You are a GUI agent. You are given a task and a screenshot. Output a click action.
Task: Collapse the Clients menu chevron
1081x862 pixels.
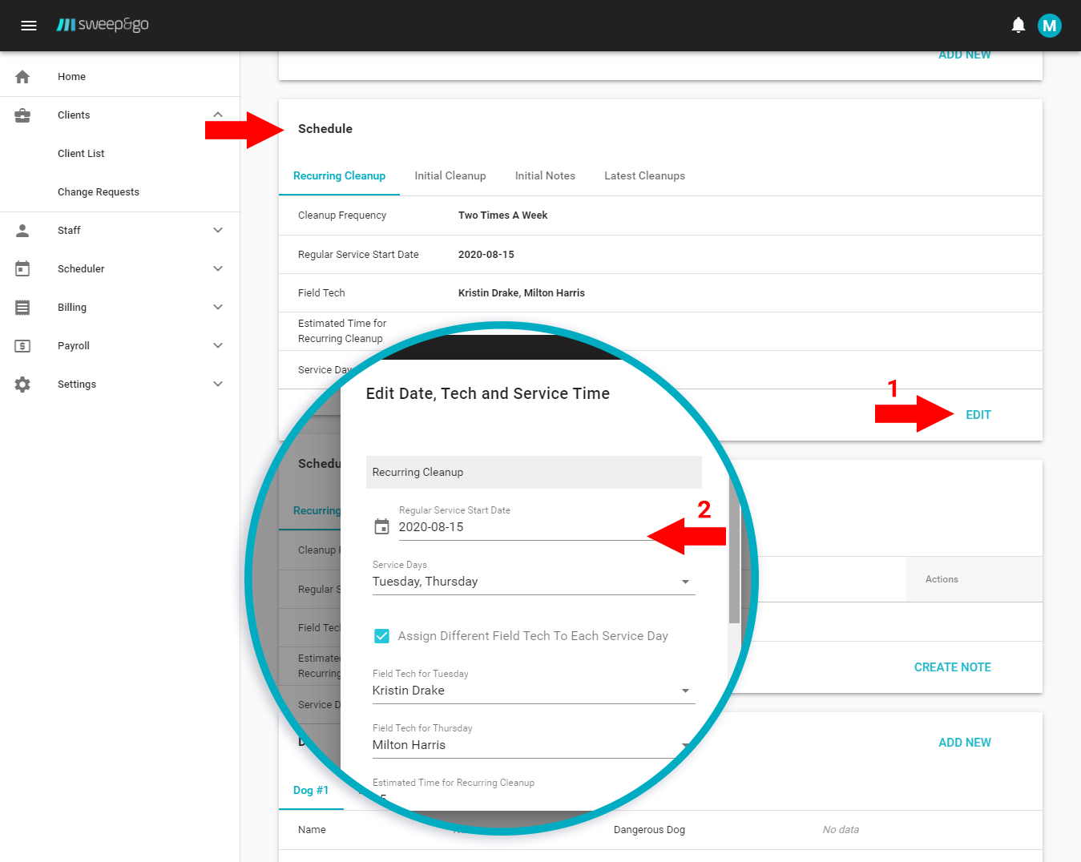click(218, 115)
